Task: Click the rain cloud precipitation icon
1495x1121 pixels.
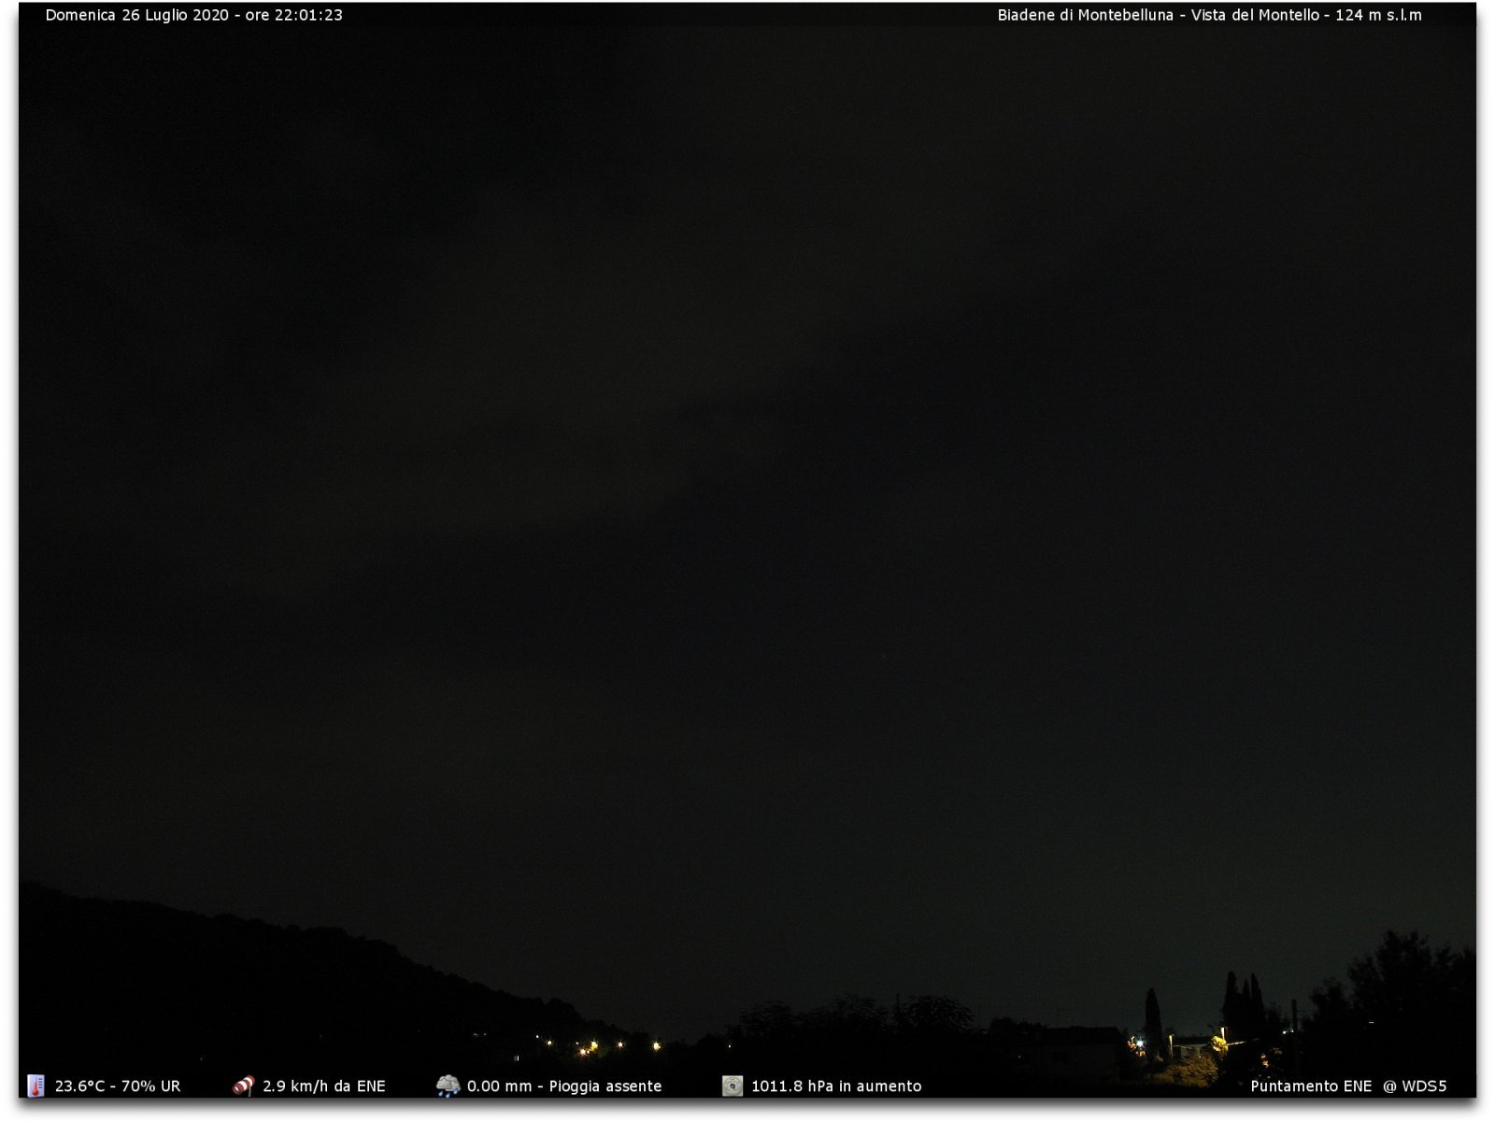Action: click(448, 1086)
